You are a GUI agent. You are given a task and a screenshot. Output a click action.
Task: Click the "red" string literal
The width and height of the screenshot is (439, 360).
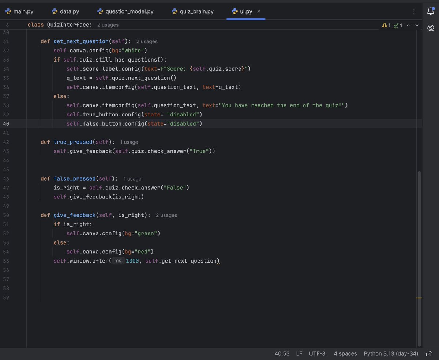point(143,252)
